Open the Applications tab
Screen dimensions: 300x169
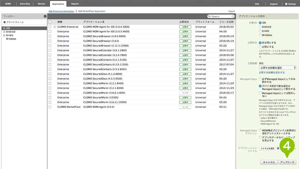58,4
